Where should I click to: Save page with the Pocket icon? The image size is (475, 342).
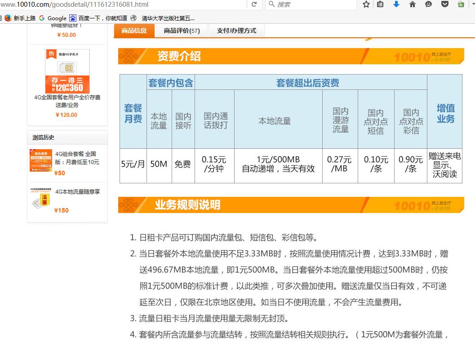point(444,5)
